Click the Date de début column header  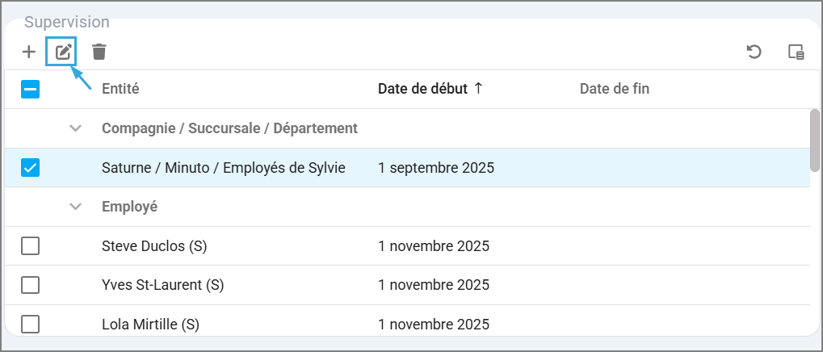[422, 89]
